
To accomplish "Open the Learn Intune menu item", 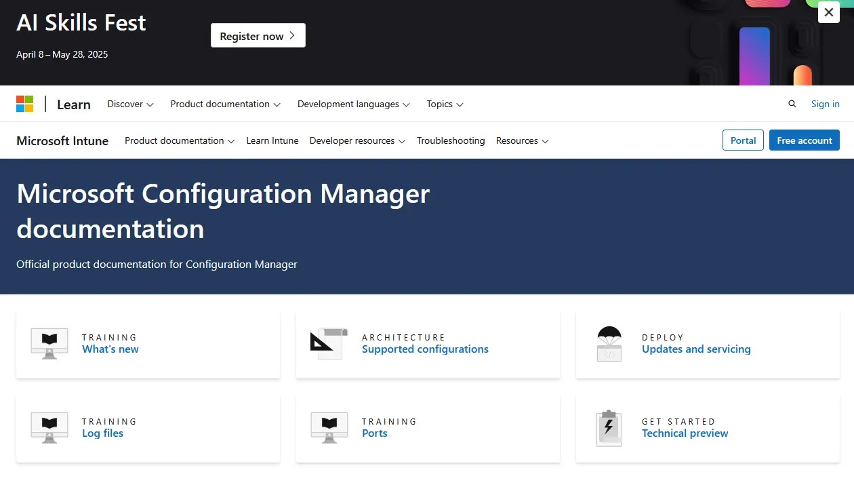I will tap(272, 140).
